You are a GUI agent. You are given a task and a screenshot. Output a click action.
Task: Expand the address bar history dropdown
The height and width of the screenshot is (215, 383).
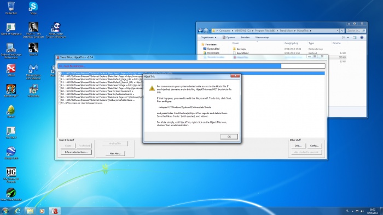(x=338, y=31)
